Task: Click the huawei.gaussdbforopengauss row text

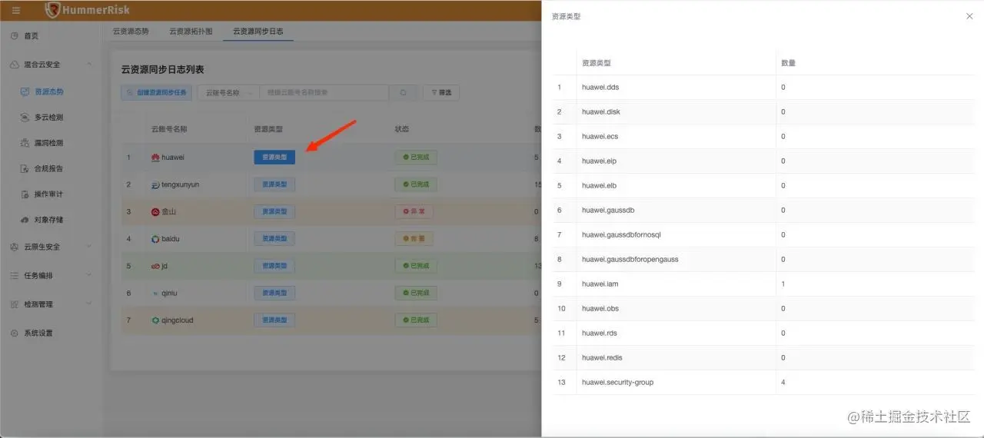Action: (630, 259)
